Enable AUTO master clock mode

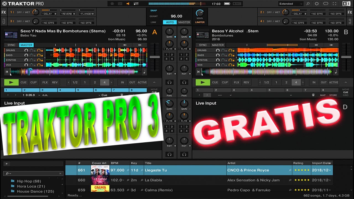[170, 22]
